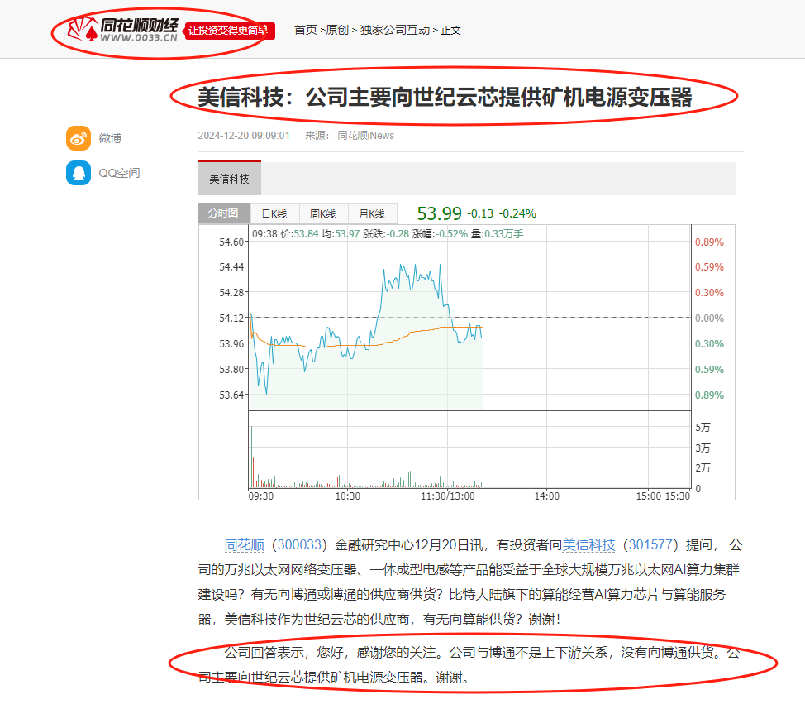805x709 pixels.
Task: Share article via Weibo icon
Action: [79, 138]
